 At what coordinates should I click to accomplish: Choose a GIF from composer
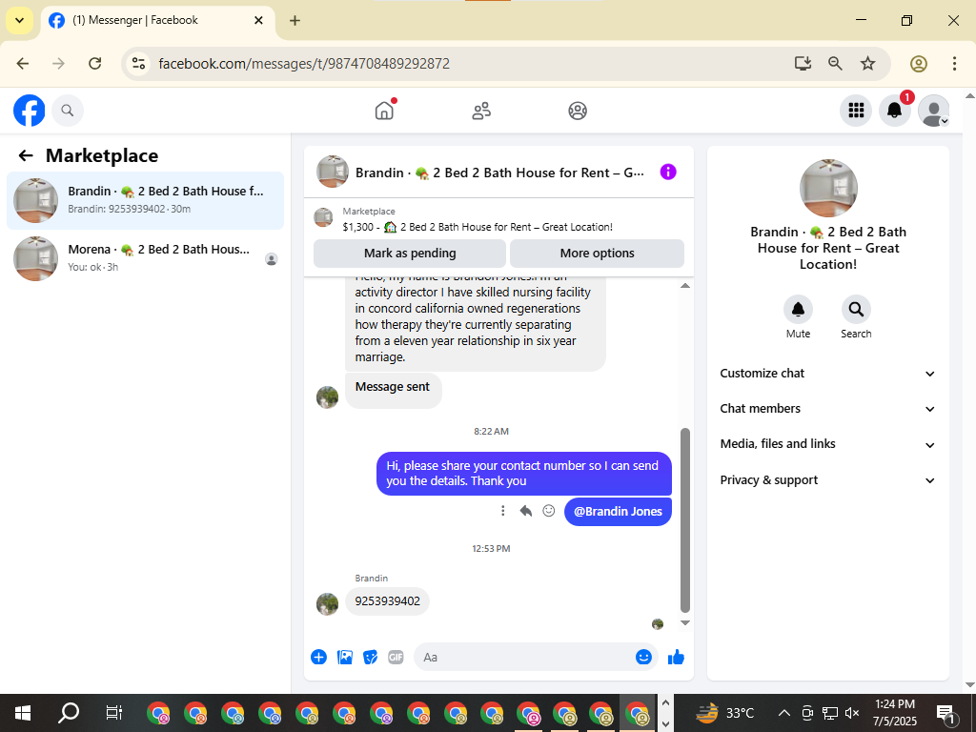tap(396, 658)
